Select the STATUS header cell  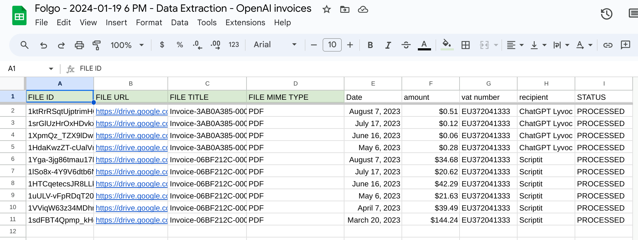pos(604,97)
